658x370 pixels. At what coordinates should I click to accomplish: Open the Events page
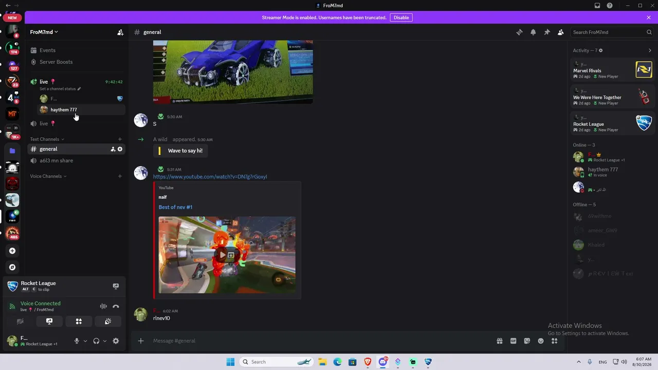tap(76, 50)
